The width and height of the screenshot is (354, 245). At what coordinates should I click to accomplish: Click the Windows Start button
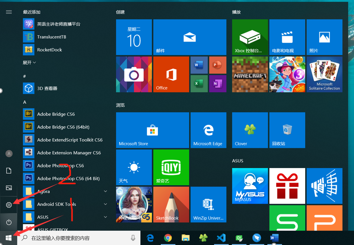tap(9, 238)
